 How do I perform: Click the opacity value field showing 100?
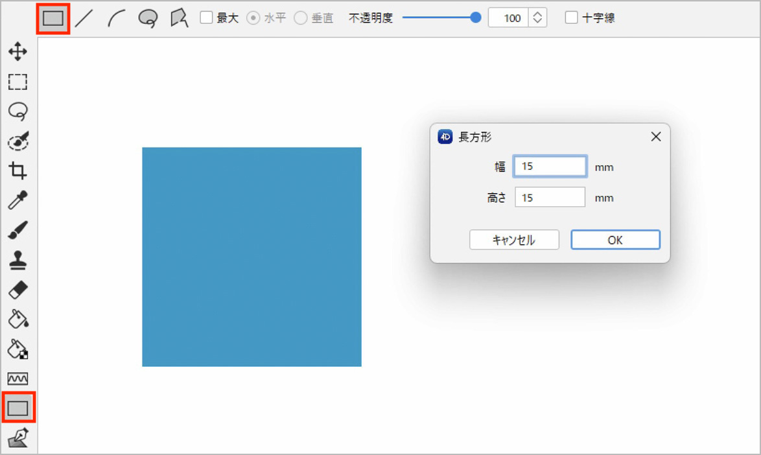pyautogui.click(x=508, y=18)
